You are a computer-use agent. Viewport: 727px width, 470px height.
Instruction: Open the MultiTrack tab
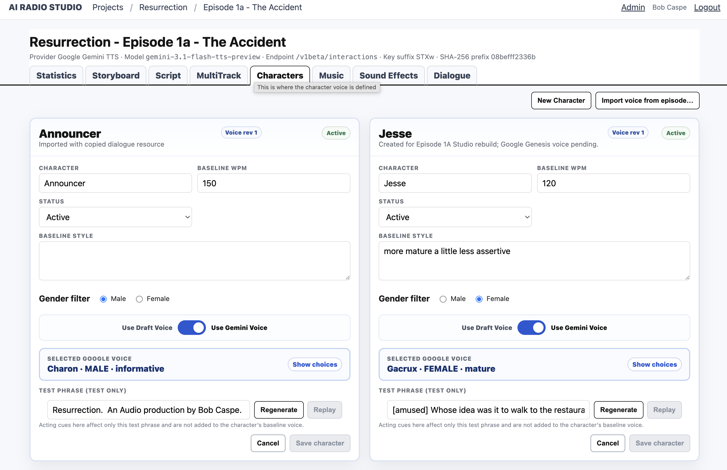[x=219, y=75]
